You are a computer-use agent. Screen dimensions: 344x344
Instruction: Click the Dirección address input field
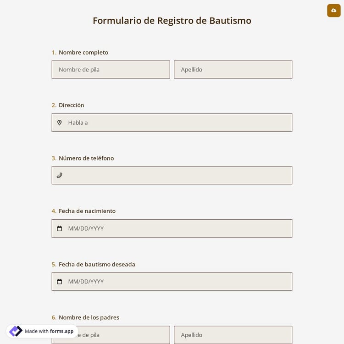179,122
